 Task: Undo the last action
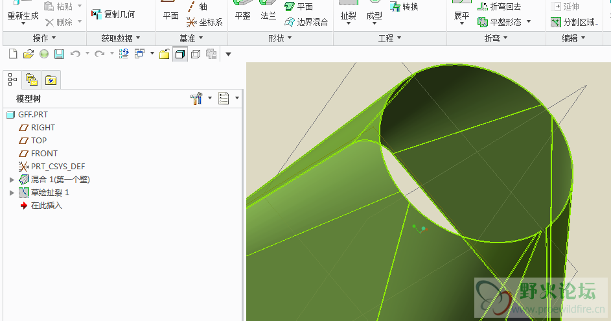pyautogui.click(x=75, y=54)
